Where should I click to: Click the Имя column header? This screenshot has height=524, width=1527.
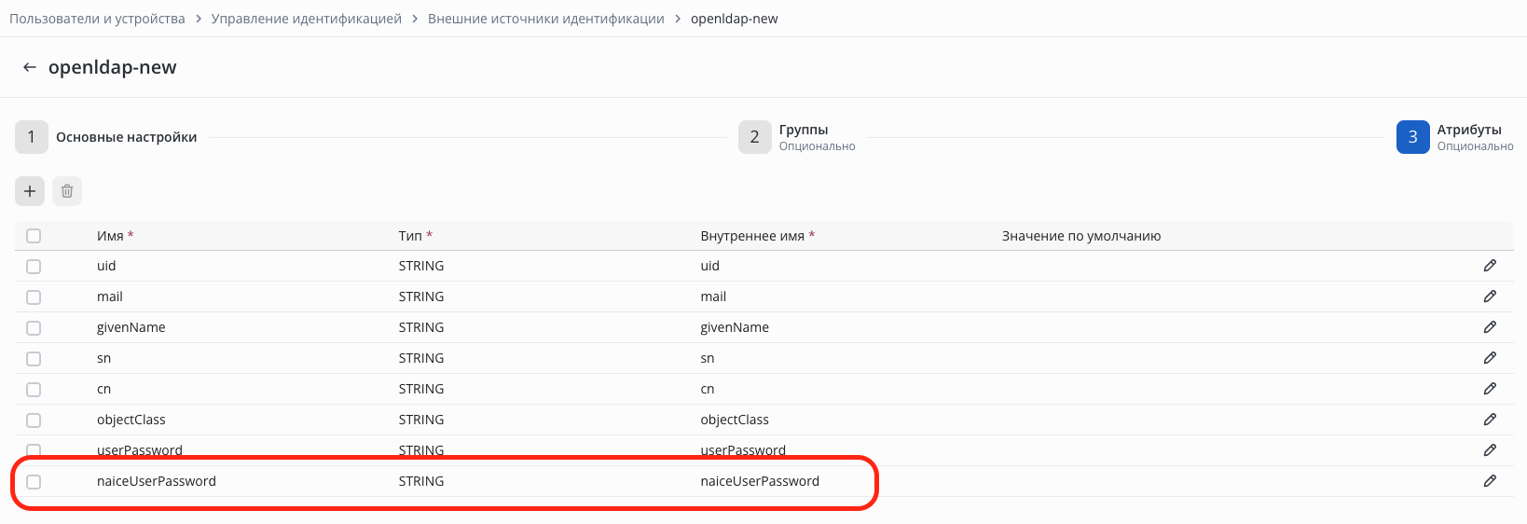110,236
